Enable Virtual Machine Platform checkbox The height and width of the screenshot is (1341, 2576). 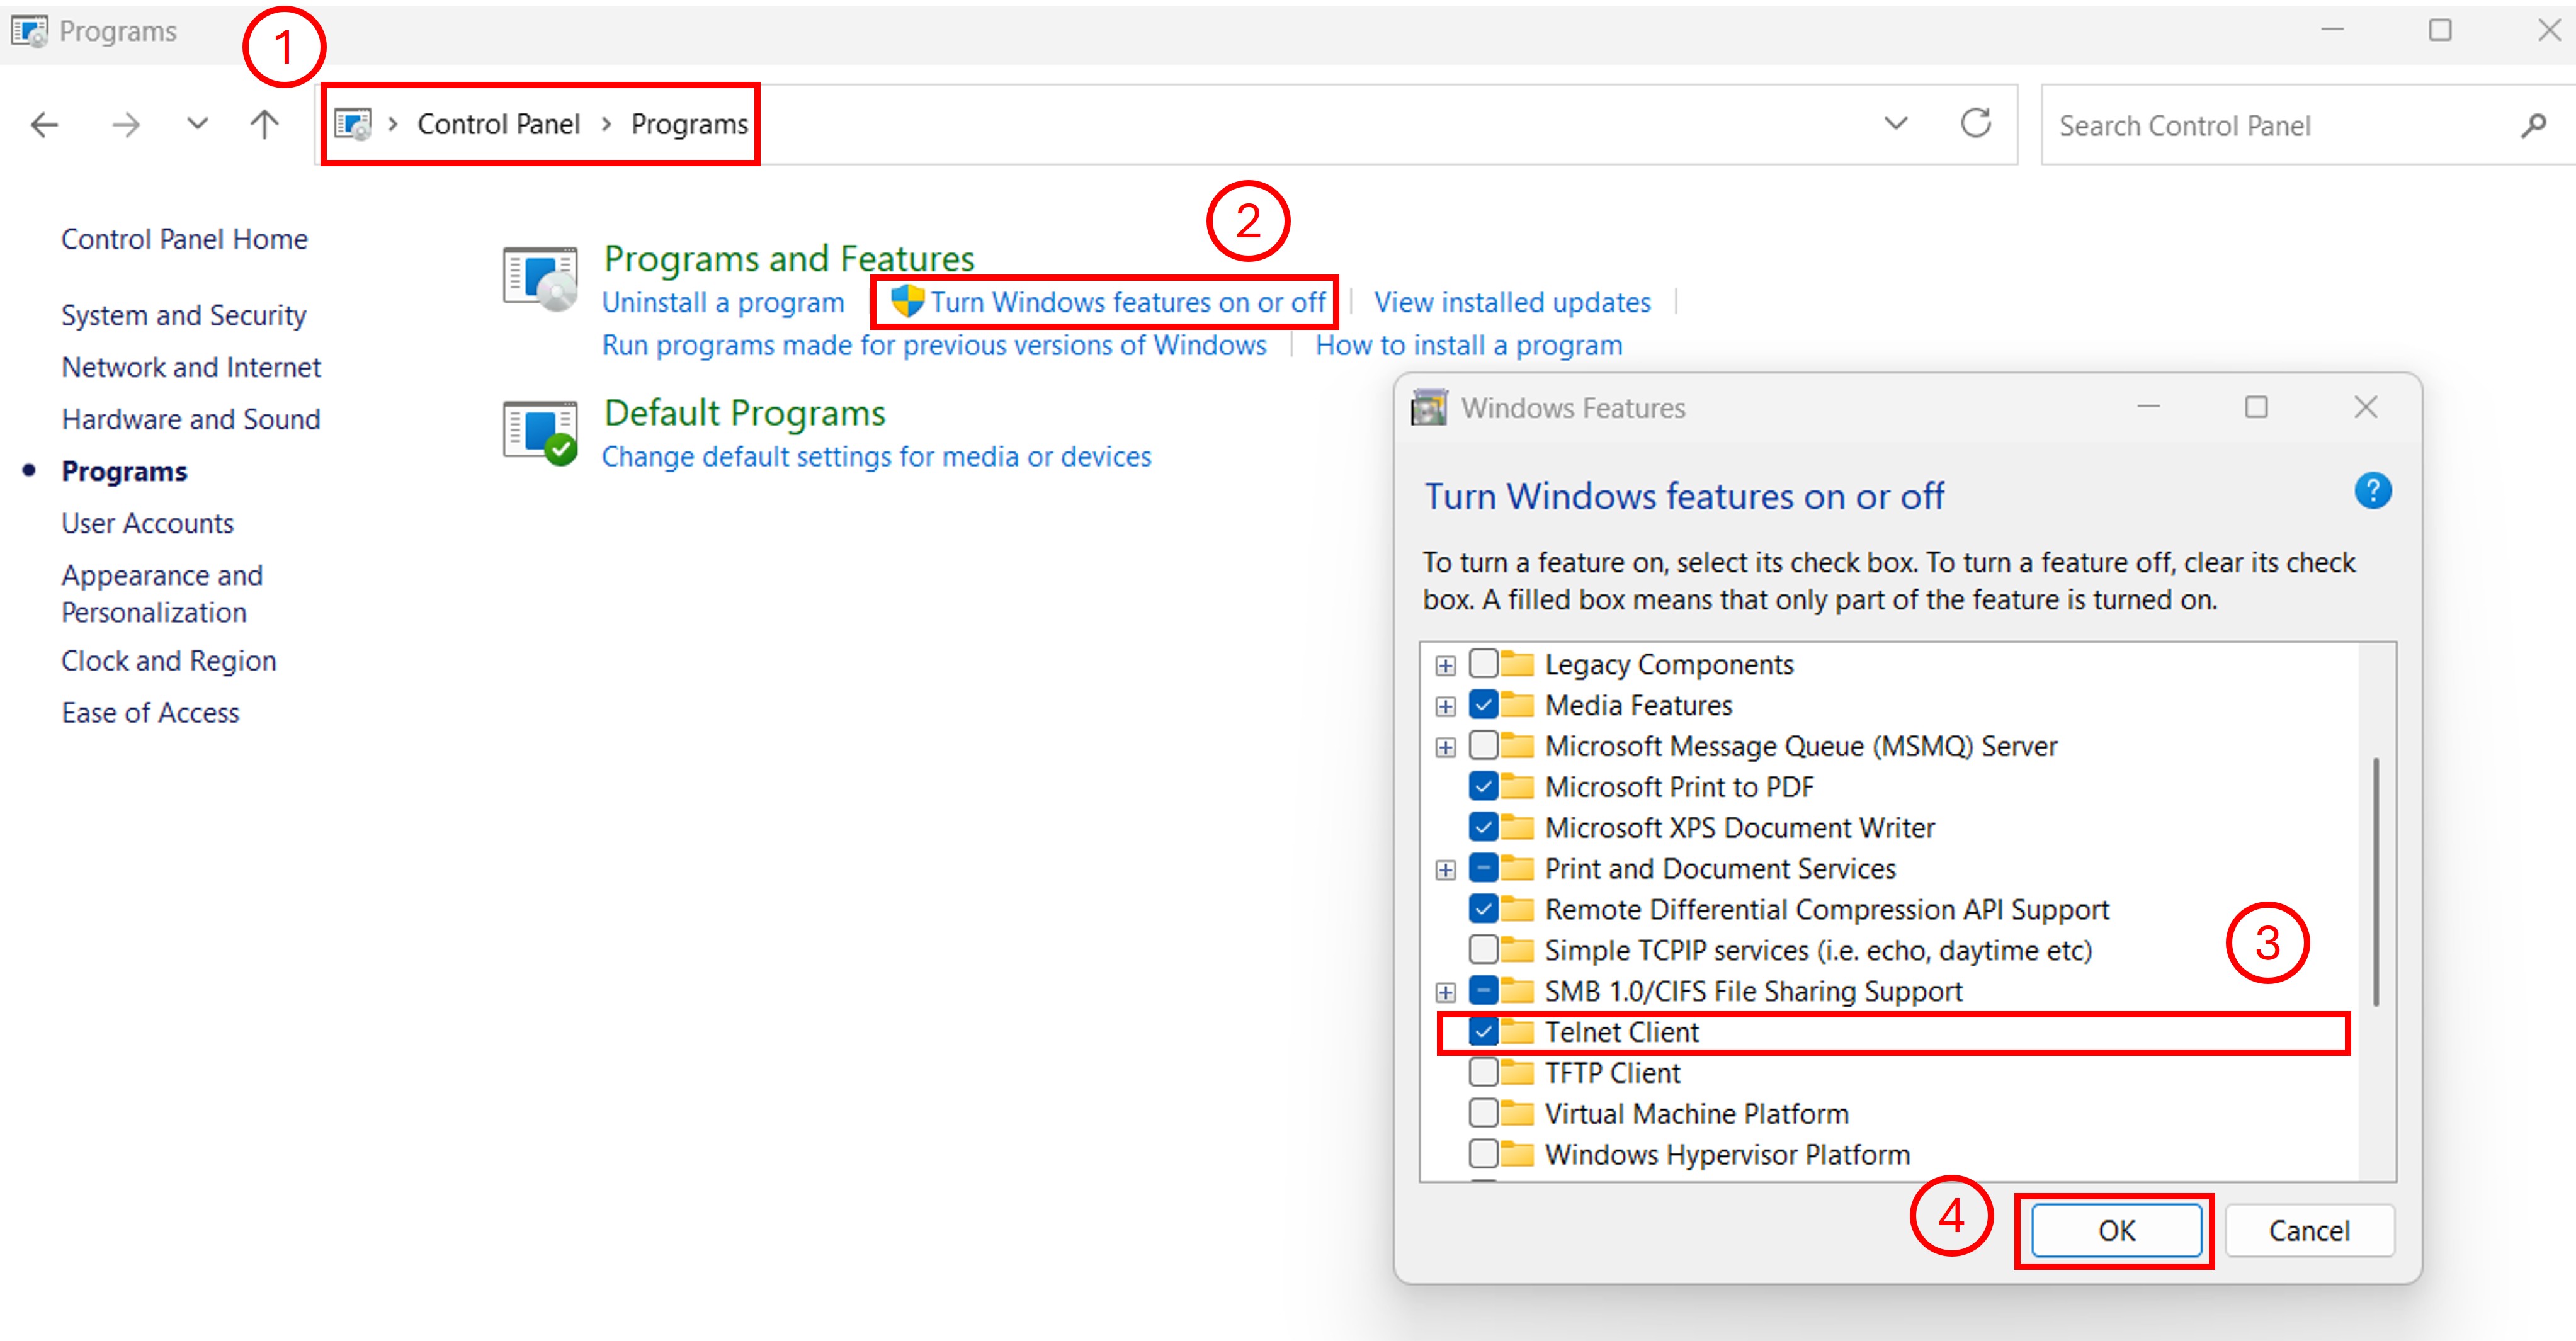pos(1483,1113)
